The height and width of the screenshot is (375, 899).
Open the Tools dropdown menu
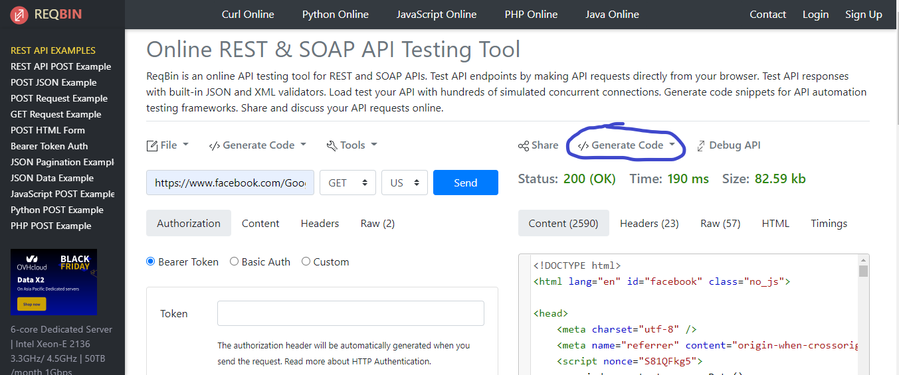352,145
